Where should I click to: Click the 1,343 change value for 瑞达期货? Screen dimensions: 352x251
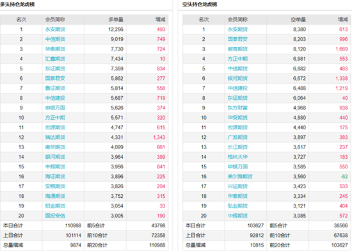click(159, 138)
